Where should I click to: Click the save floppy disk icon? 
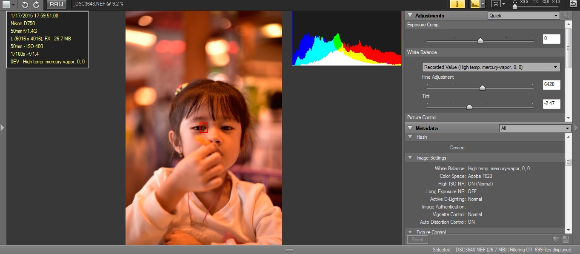pyautogui.click(x=566, y=240)
